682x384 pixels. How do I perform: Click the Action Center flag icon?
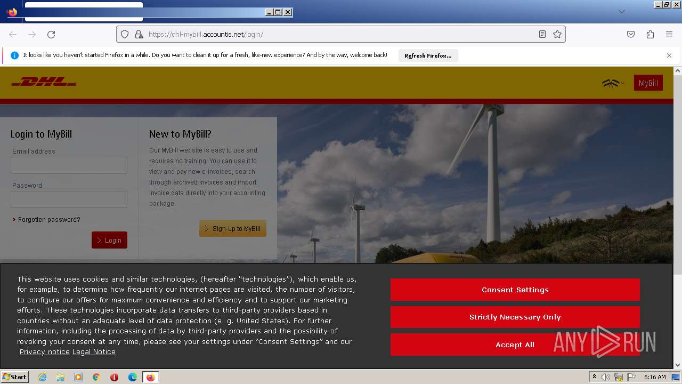coord(631,377)
